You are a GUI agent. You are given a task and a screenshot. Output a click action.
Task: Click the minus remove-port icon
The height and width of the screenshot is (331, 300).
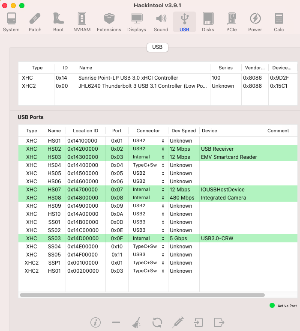click(x=116, y=322)
